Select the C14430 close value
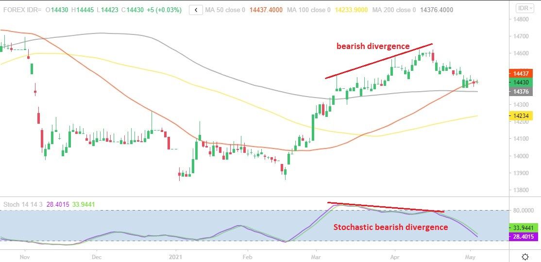 point(133,10)
